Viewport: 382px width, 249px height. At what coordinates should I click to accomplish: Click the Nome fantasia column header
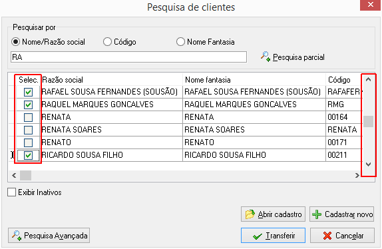(254, 80)
